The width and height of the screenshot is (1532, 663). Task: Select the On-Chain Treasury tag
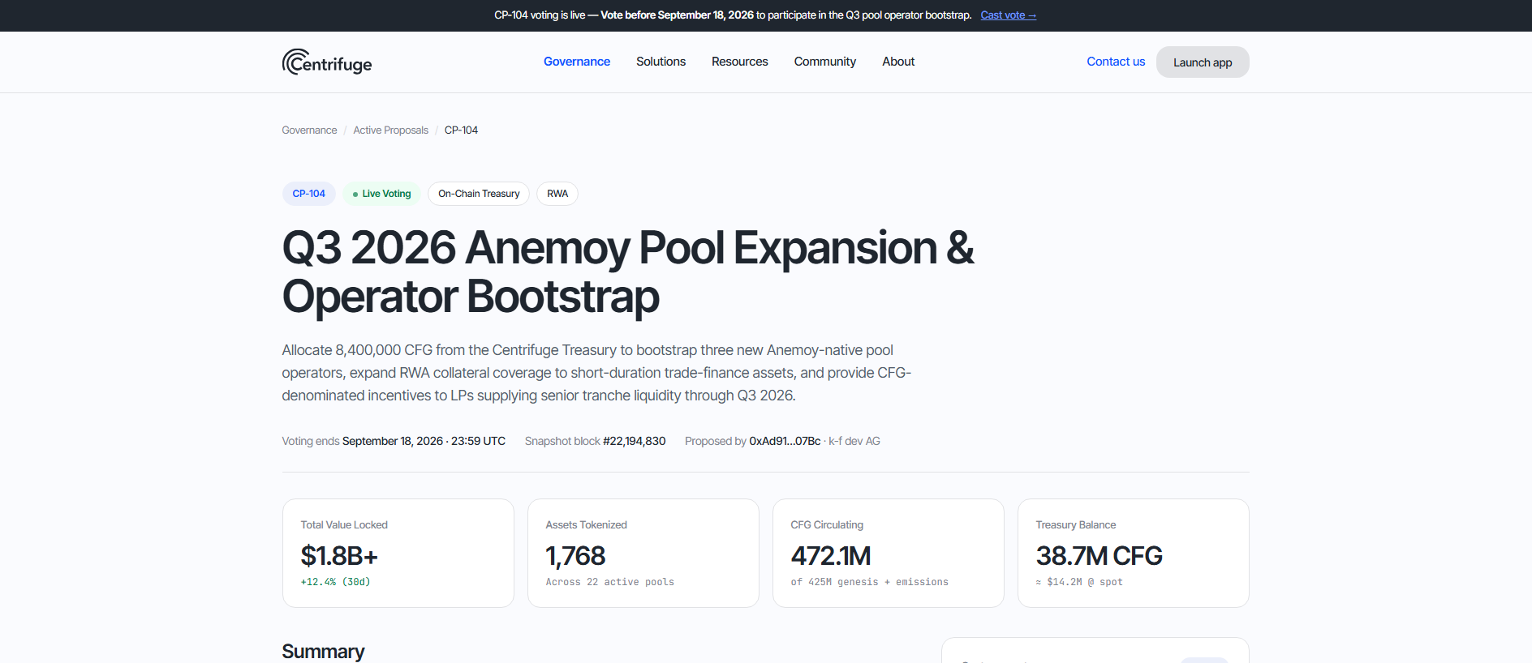click(479, 194)
